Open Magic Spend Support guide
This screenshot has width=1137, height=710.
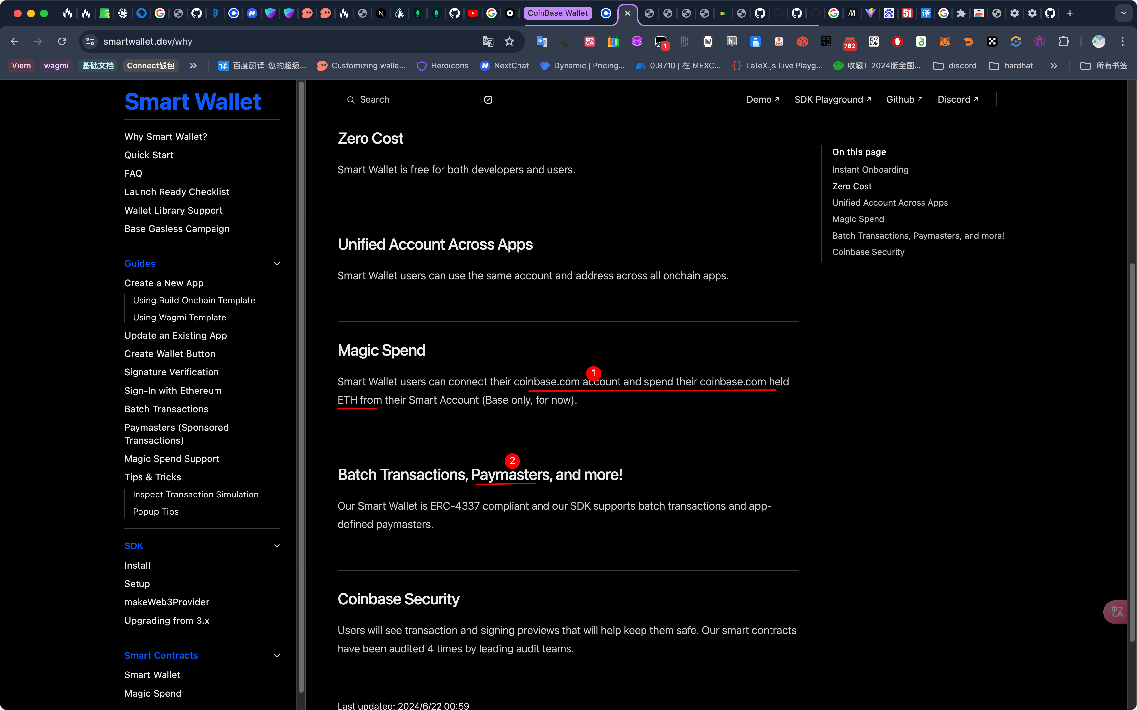[172, 459]
